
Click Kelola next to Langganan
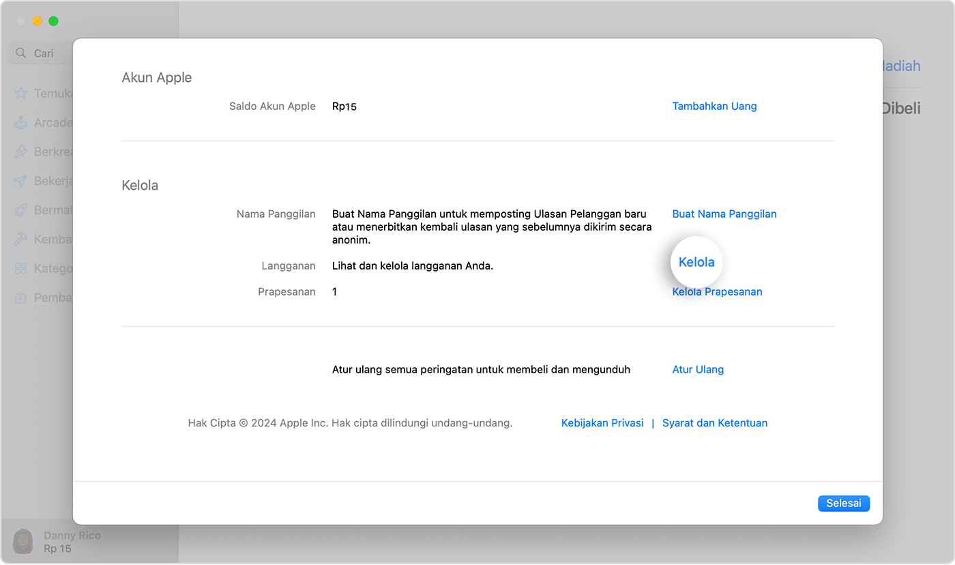point(696,262)
